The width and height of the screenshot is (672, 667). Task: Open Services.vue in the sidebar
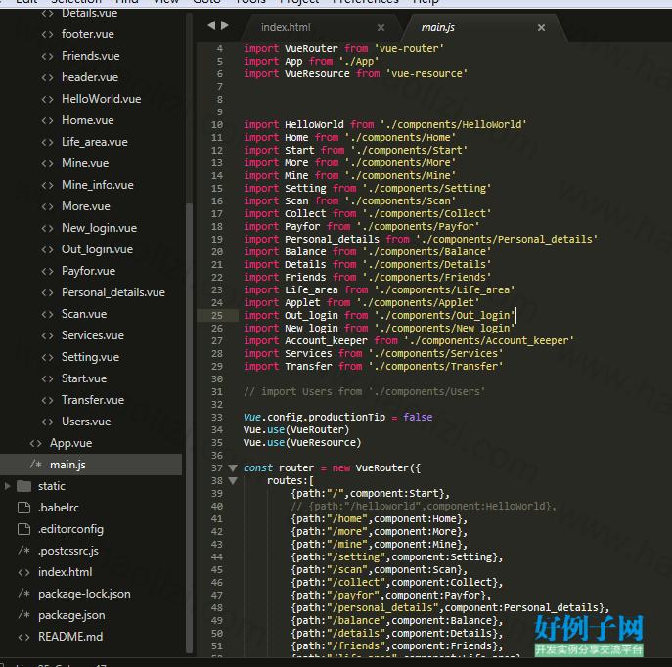93,335
